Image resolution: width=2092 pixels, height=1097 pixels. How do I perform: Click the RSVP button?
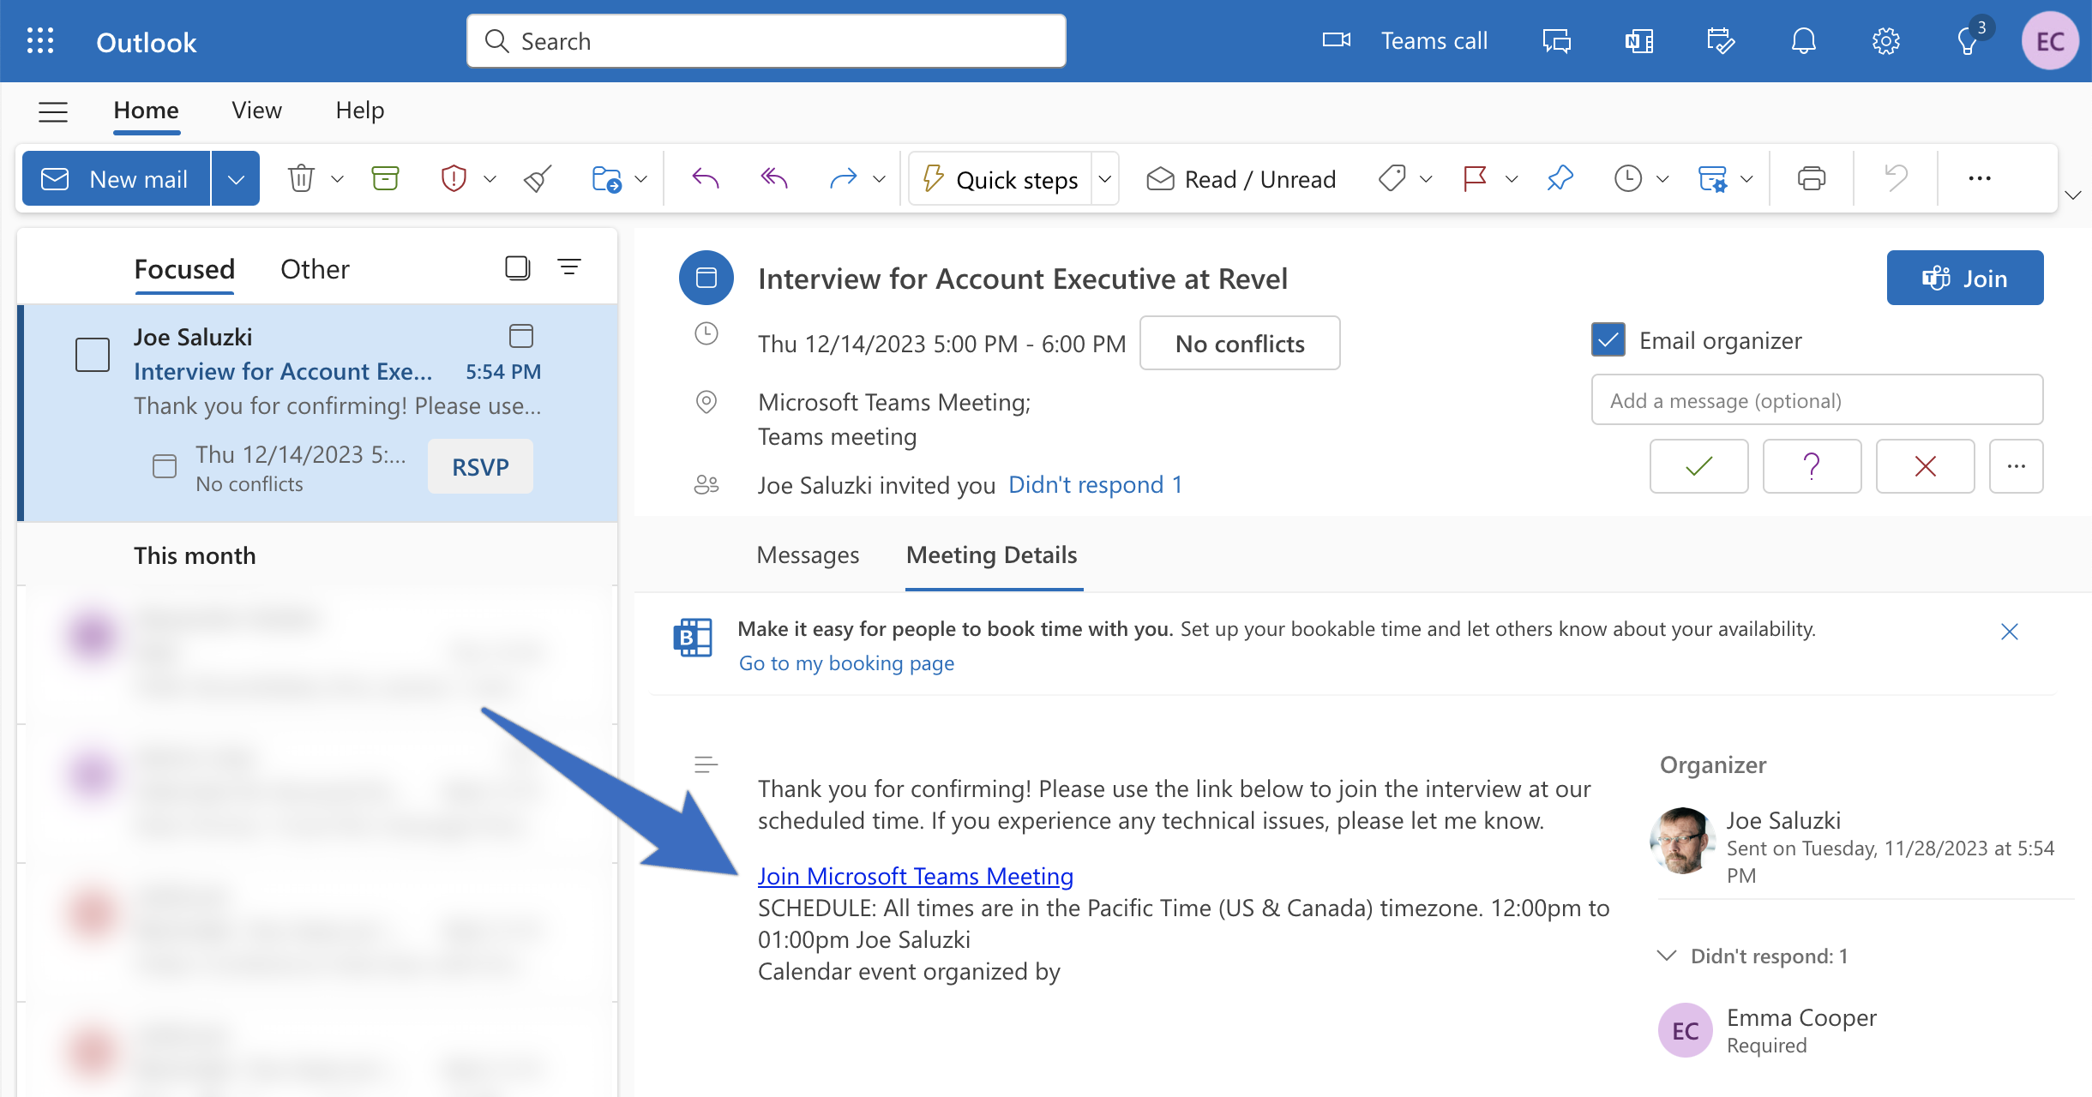[480, 467]
